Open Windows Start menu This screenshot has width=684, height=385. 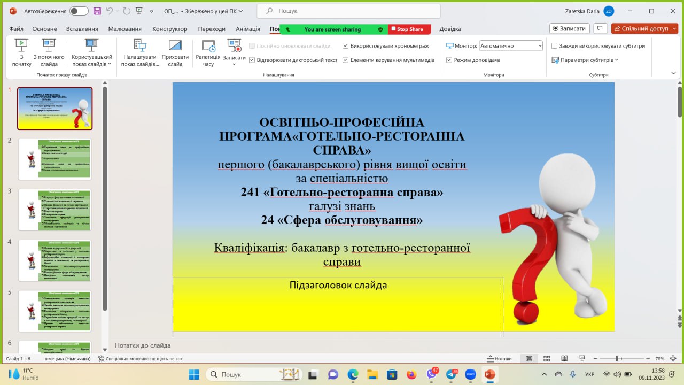click(193, 374)
